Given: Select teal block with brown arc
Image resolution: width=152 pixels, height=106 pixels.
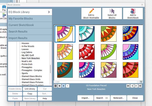Looking at the screenshot, I should click(65, 70).
